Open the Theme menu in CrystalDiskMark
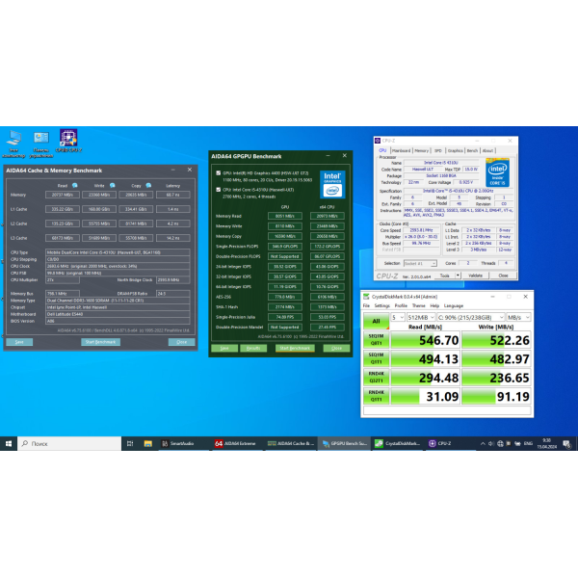The height and width of the screenshot is (578, 578). tap(418, 305)
